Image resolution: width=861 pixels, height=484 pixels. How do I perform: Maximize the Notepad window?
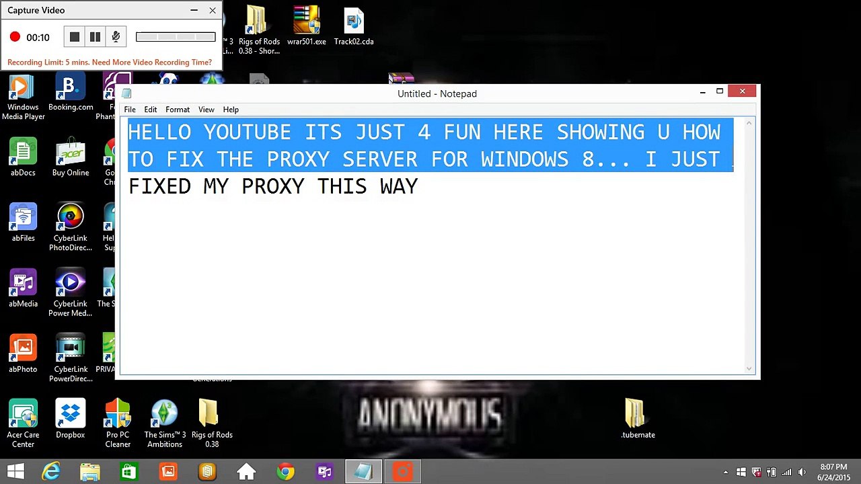pos(720,91)
